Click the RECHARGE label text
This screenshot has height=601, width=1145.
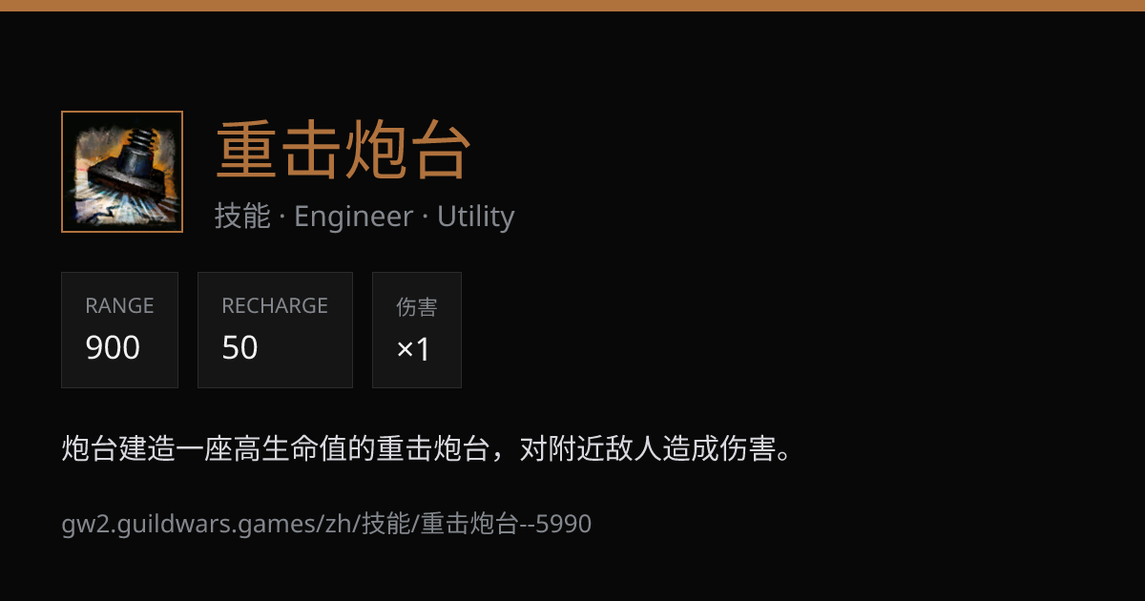pos(275,306)
